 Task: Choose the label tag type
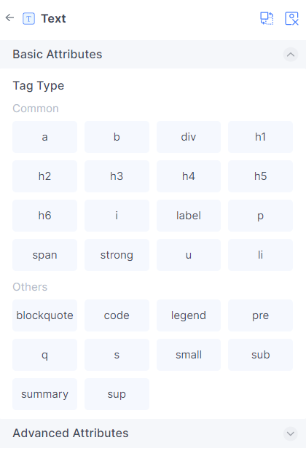coord(189,216)
